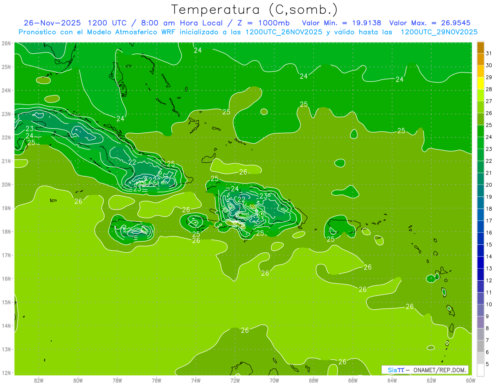Image resolution: width=500 pixels, height=386 pixels.
Task: Select the purple swatch between 8 and 9
Action: pos(480,322)
